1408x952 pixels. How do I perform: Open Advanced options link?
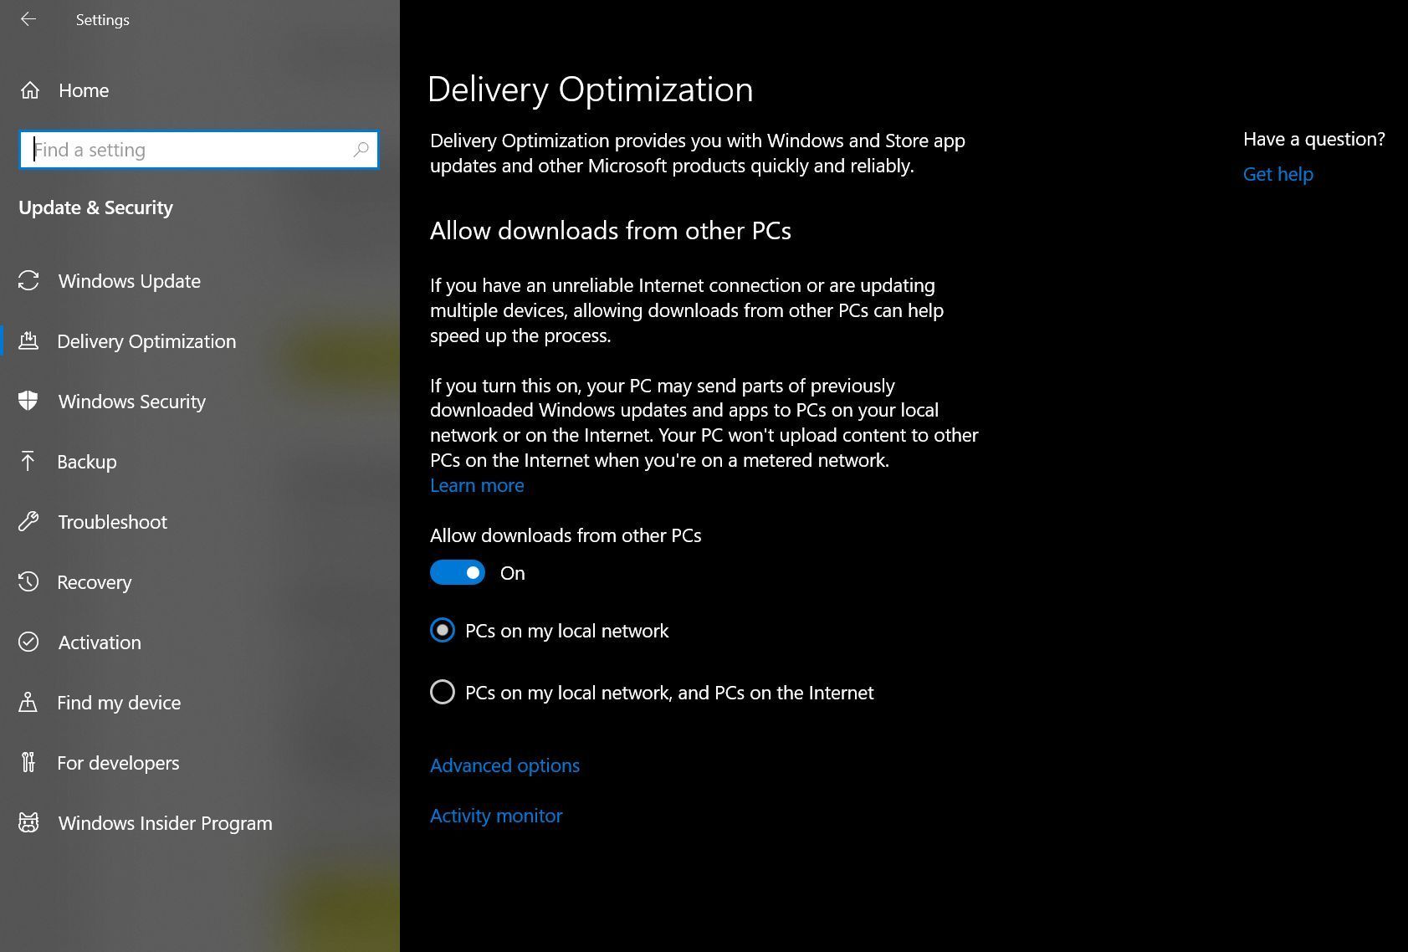coord(504,765)
